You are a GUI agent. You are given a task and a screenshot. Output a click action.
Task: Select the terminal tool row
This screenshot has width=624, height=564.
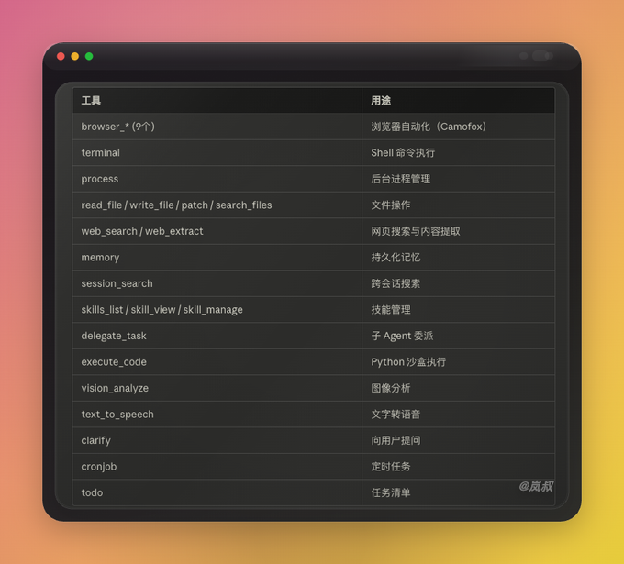(314, 153)
